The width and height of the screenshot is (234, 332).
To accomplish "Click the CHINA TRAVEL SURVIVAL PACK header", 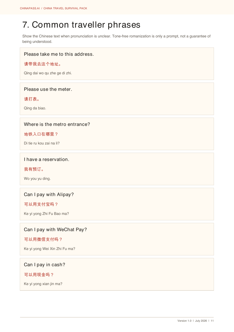I will coord(65,8).
